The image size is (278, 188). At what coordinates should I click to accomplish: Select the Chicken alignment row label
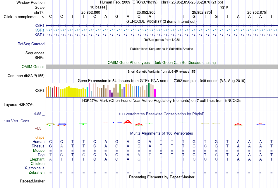(37, 163)
